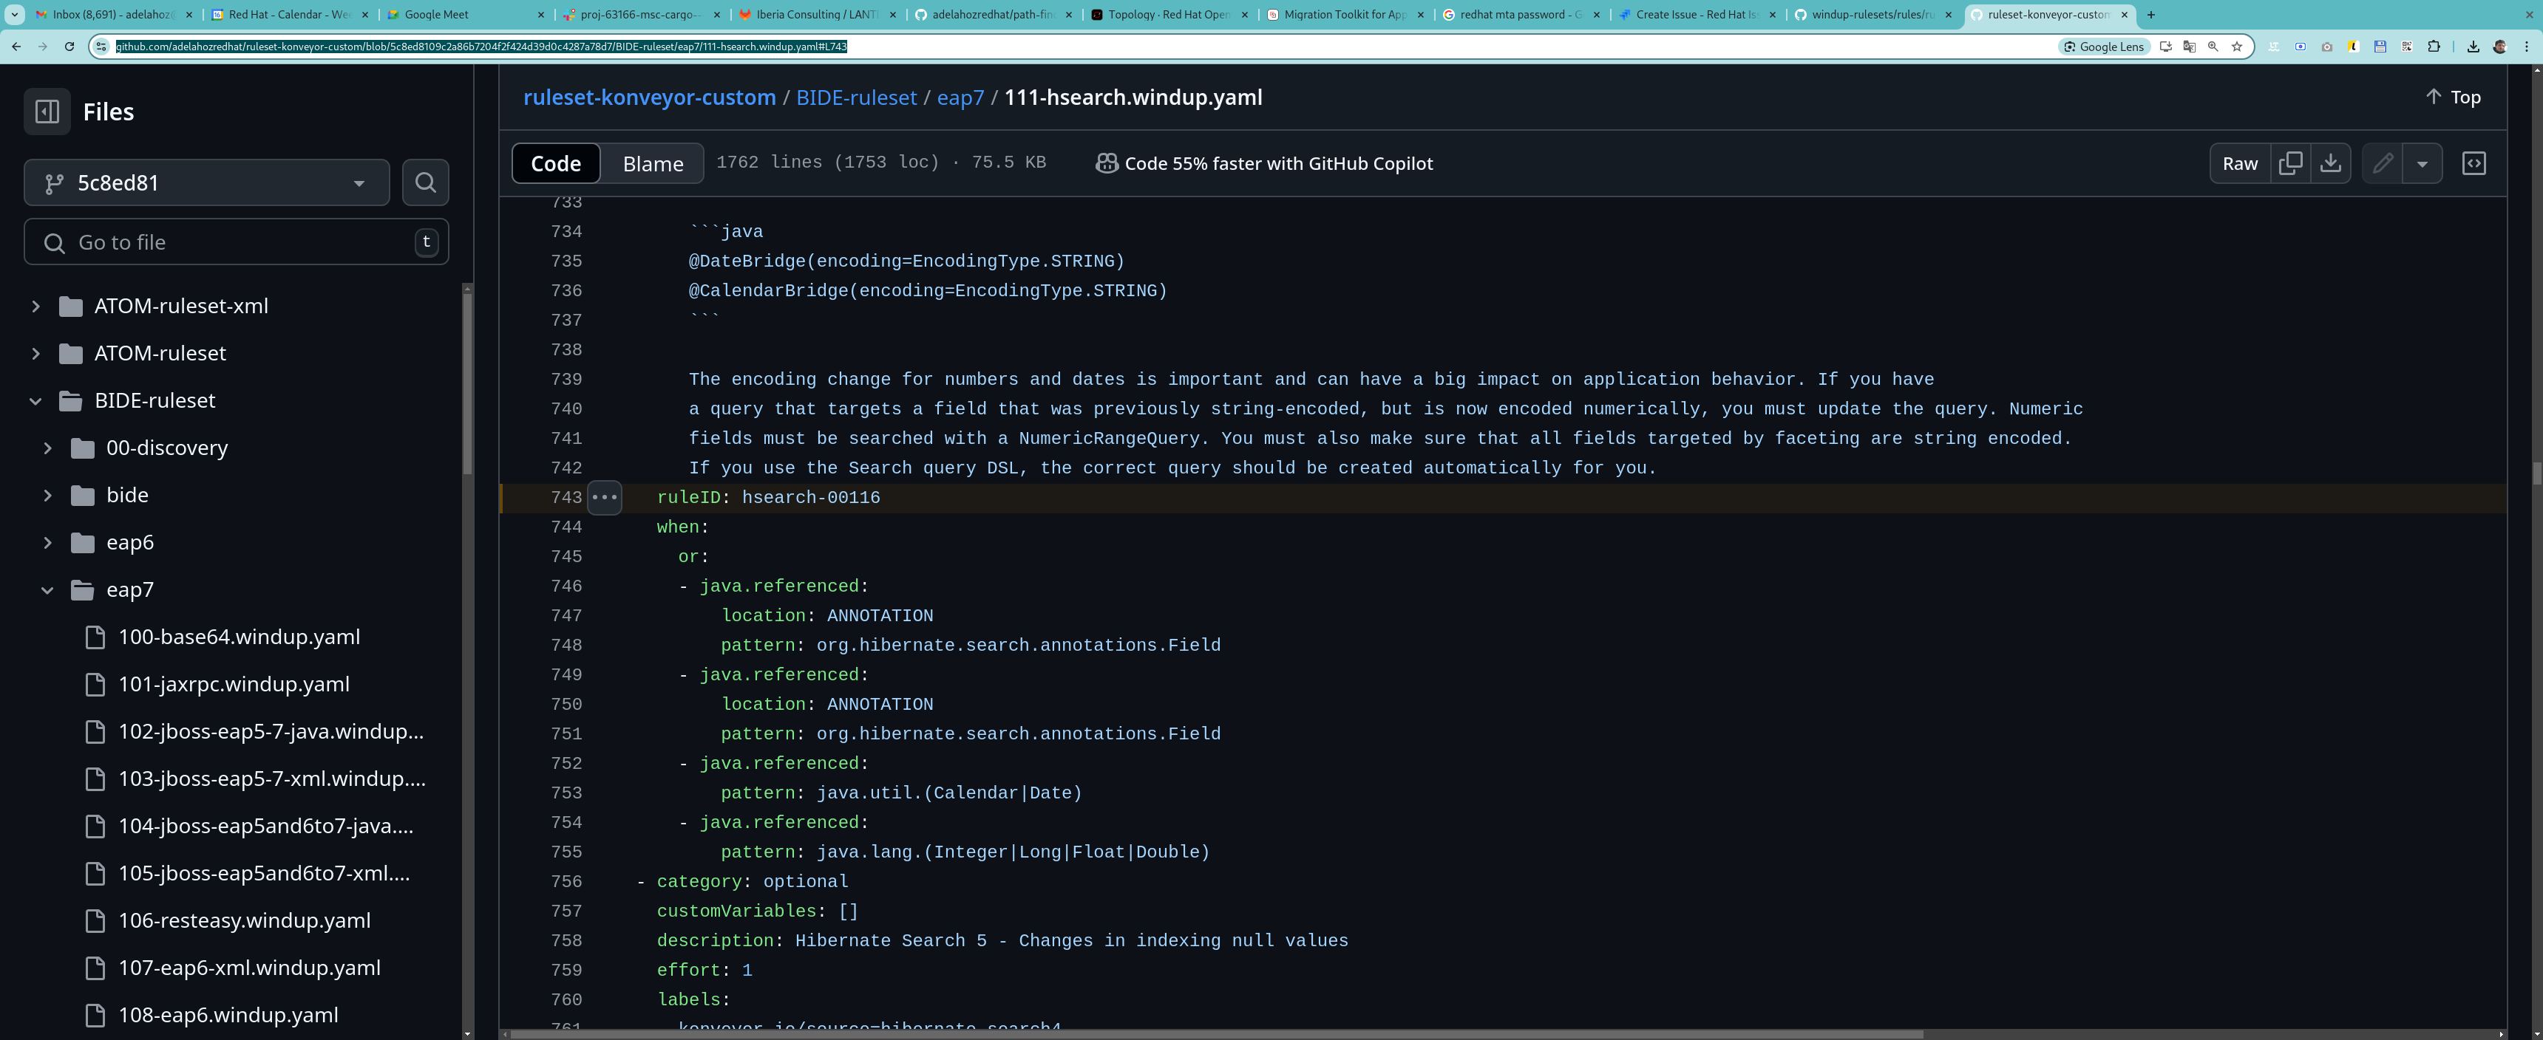Click the pencil edit file icon
Viewport: 2543px width, 1040px height.
[x=2382, y=164]
